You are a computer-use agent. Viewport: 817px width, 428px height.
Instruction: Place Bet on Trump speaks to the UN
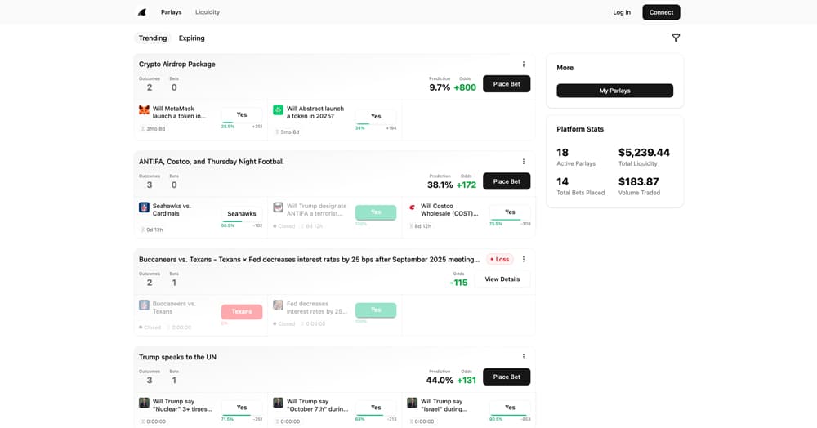coord(507,377)
